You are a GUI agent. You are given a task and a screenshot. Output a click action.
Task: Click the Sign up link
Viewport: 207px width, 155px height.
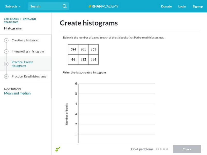198,6
